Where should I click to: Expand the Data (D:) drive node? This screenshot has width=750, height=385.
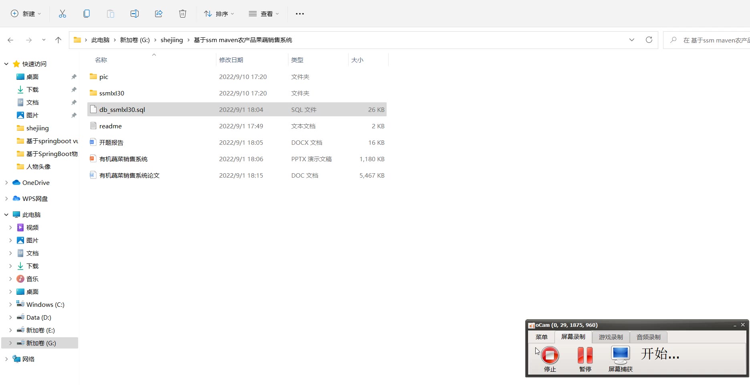(x=10, y=317)
